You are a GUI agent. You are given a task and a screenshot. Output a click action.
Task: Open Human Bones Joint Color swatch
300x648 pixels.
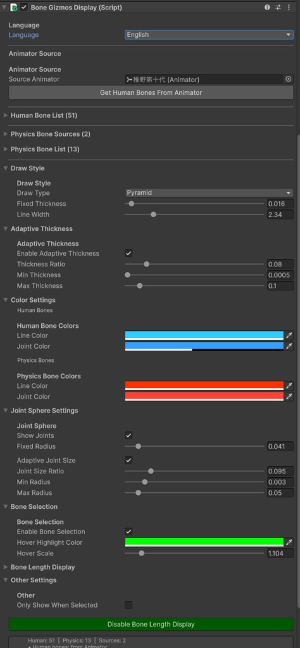pyautogui.click(x=204, y=346)
